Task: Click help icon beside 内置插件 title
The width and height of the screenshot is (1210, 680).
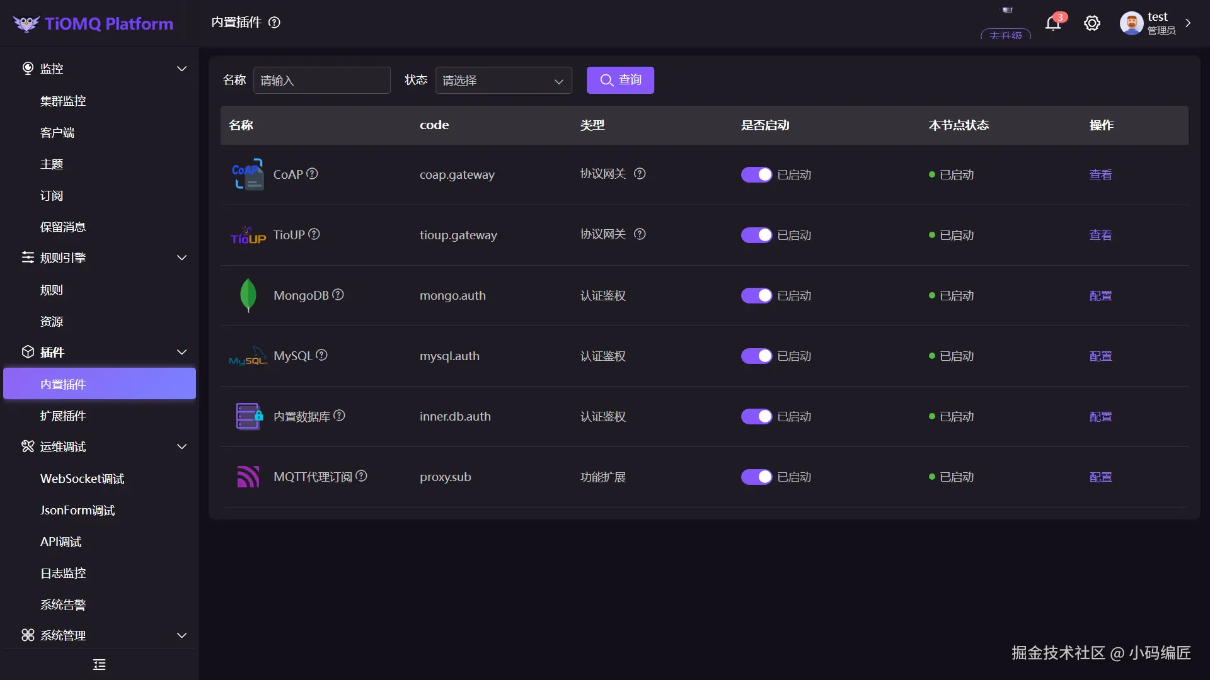Action: pyautogui.click(x=274, y=23)
